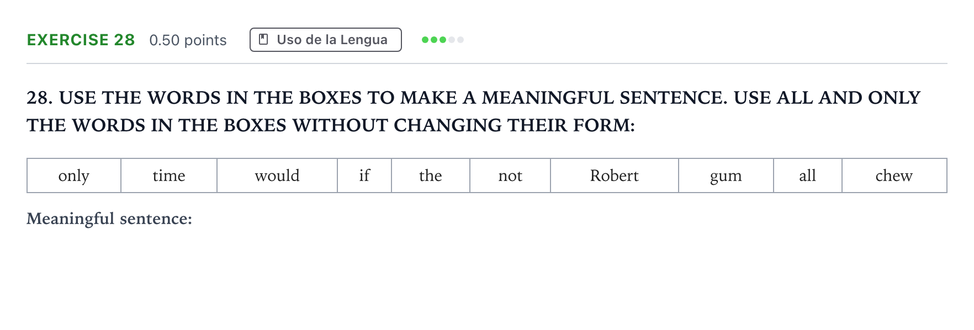The width and height of the screenshot is (974, 330).
Task: Select the word box 'all'
Action: click(808, 175)
